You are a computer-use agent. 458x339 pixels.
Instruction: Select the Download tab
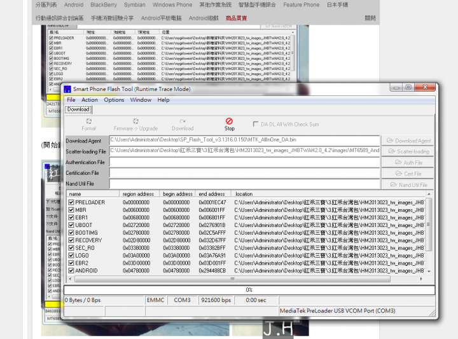coord(78,109)
